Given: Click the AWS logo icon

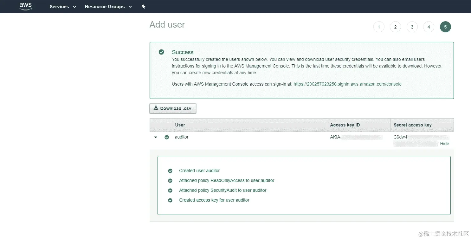Looking at the screenshot, I should coord(25,6).
